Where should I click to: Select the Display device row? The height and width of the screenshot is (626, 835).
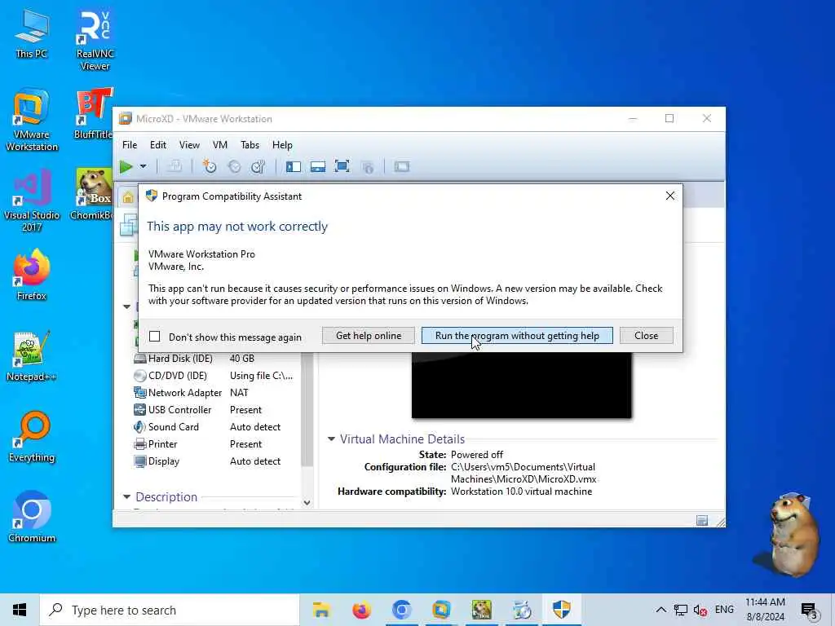pyautogui.click(x=213, y=461)
